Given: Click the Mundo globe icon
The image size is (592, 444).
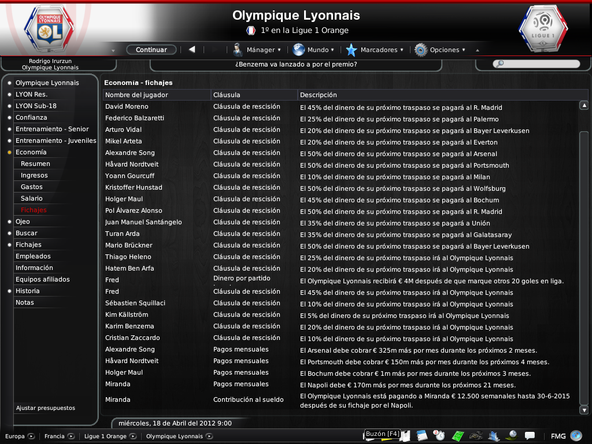Looking at the screenshot, I should pyautogui.click(x=299, y=50).
